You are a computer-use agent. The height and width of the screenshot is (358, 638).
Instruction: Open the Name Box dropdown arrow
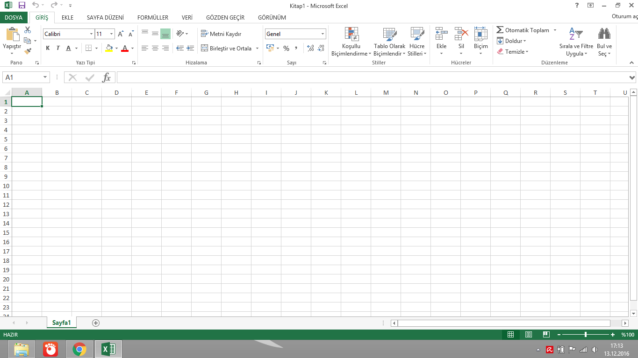pos(45,77)
